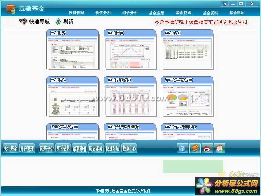Click the bottom bar 快速导航 button
The width and height of the screenshot is (261, 196).
pyautogui.click(x=113, y=148)
